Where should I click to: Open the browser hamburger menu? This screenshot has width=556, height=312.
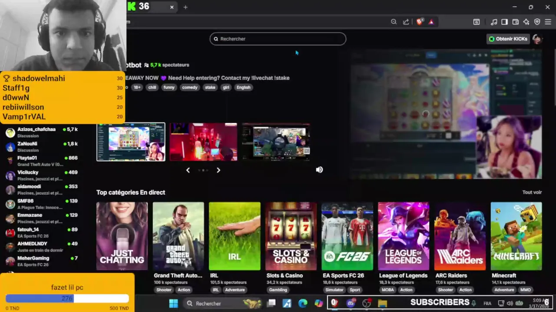pyautogui.click(x=548, y=22)
